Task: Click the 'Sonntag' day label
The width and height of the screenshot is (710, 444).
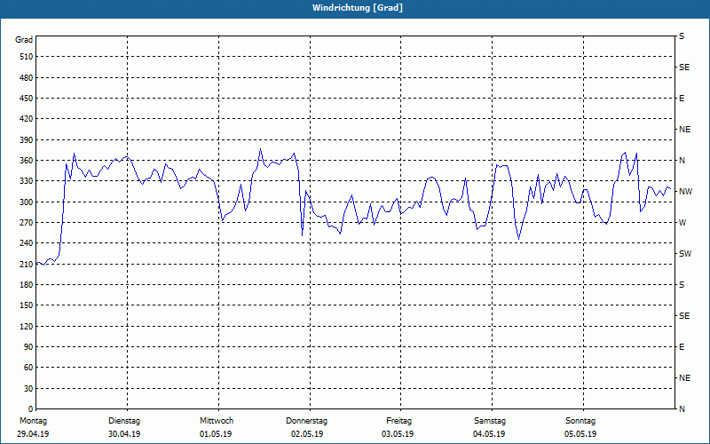Action: (x=580, y=421)
